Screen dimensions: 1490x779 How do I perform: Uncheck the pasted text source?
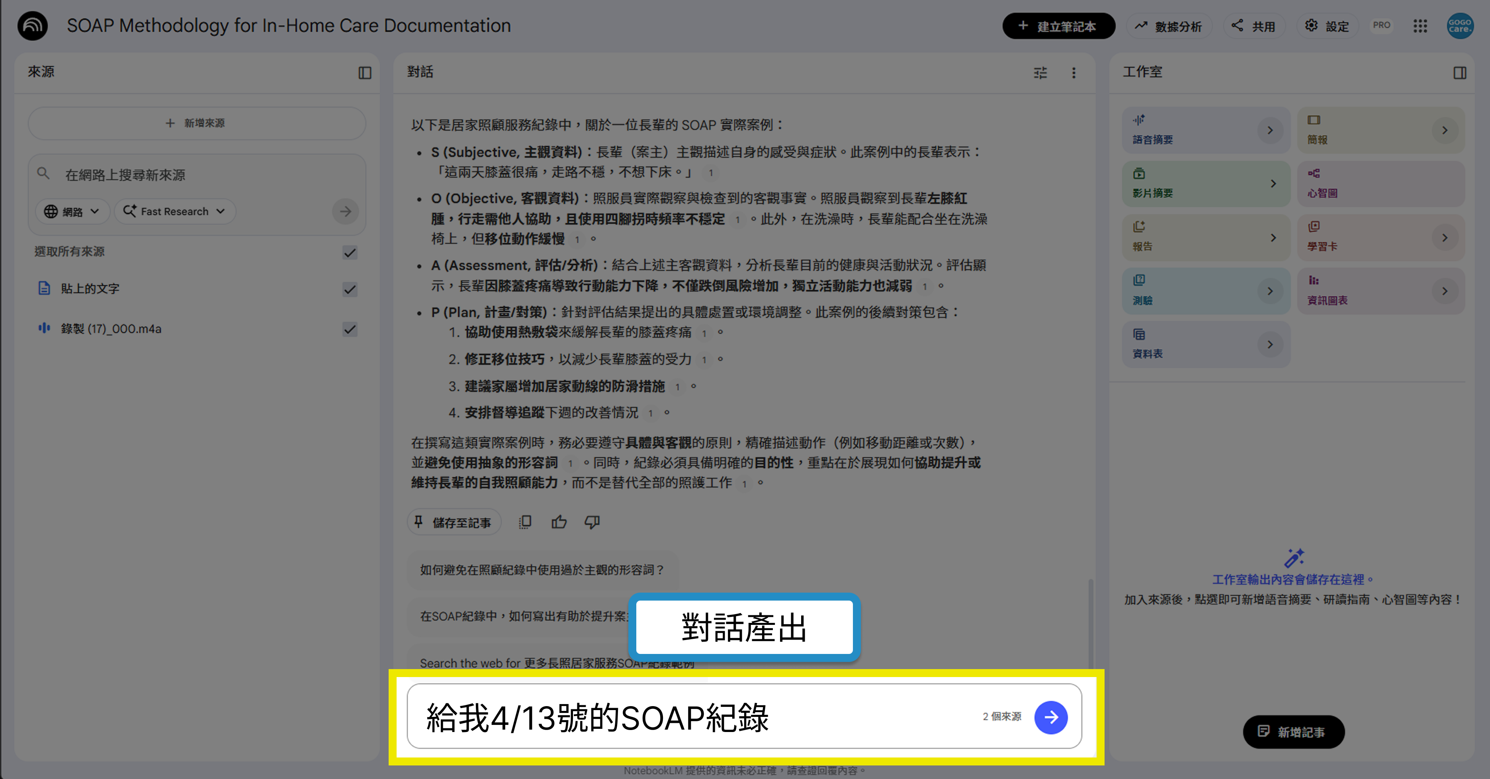349,289
